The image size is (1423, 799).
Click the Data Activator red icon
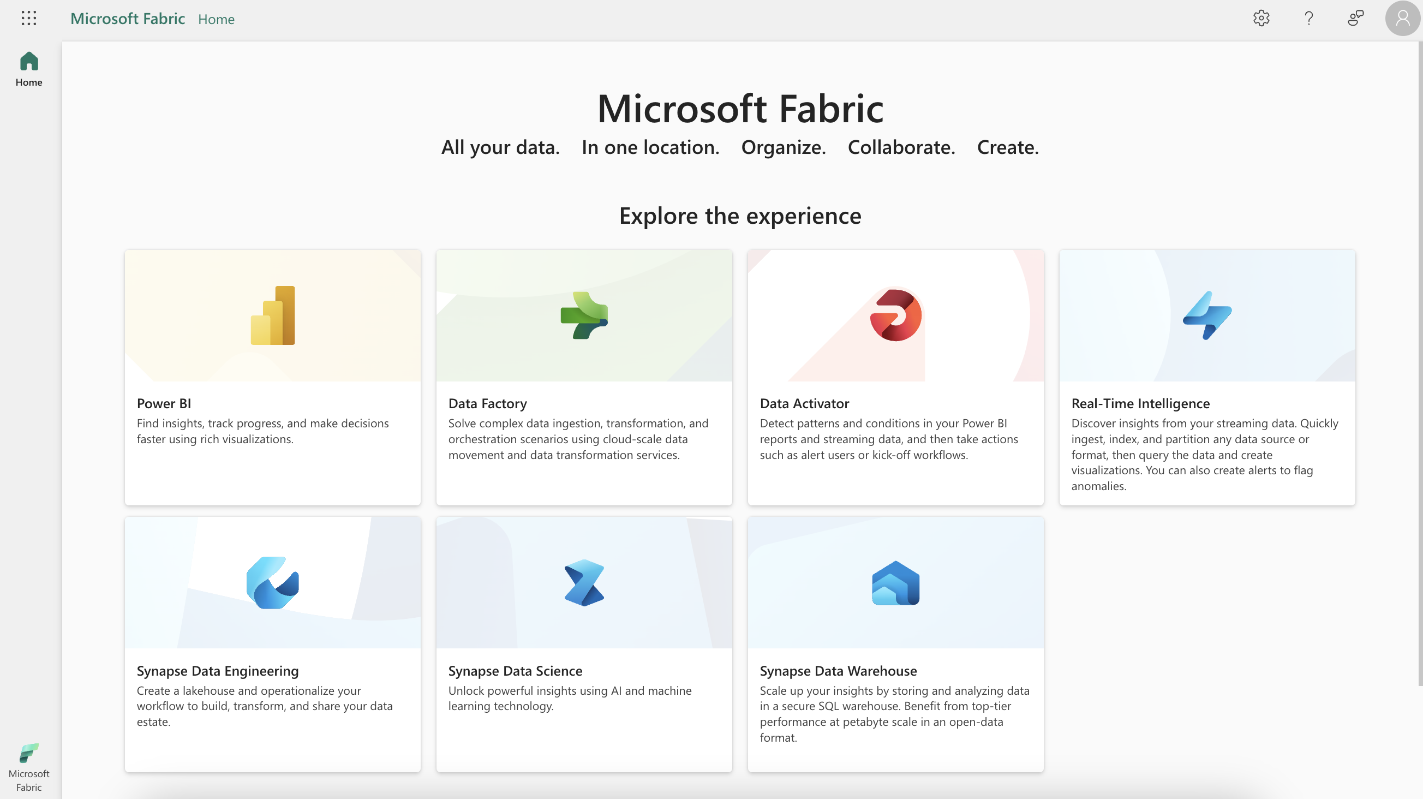tap(895, 315)
